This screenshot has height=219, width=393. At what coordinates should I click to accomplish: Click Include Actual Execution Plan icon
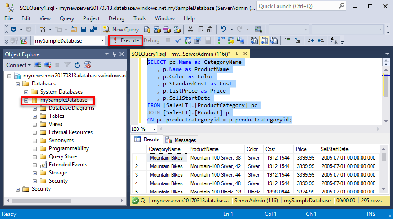click(221, 40)
